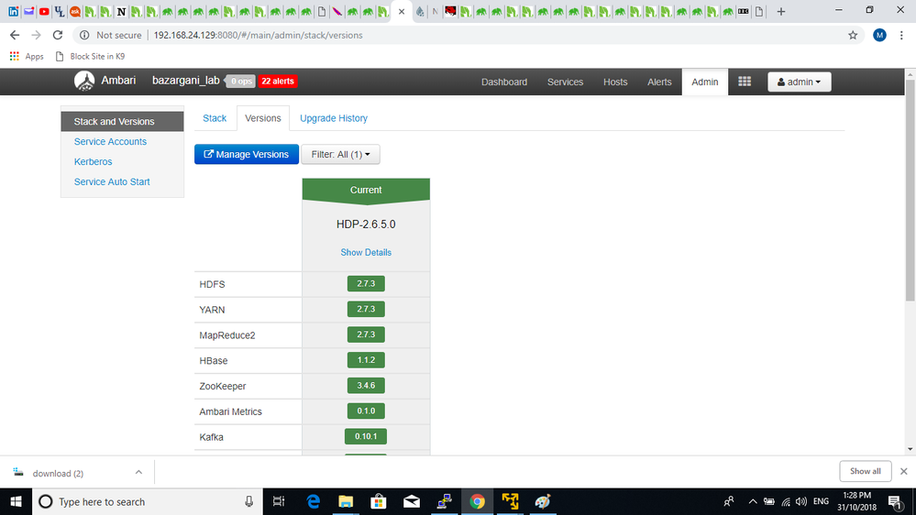Click the browser back arrow
916x515 pixels.
15,35
